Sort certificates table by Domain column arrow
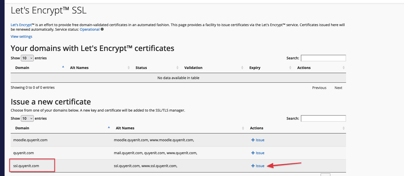Viewport: 404px width, 176px height. point(63,67)
